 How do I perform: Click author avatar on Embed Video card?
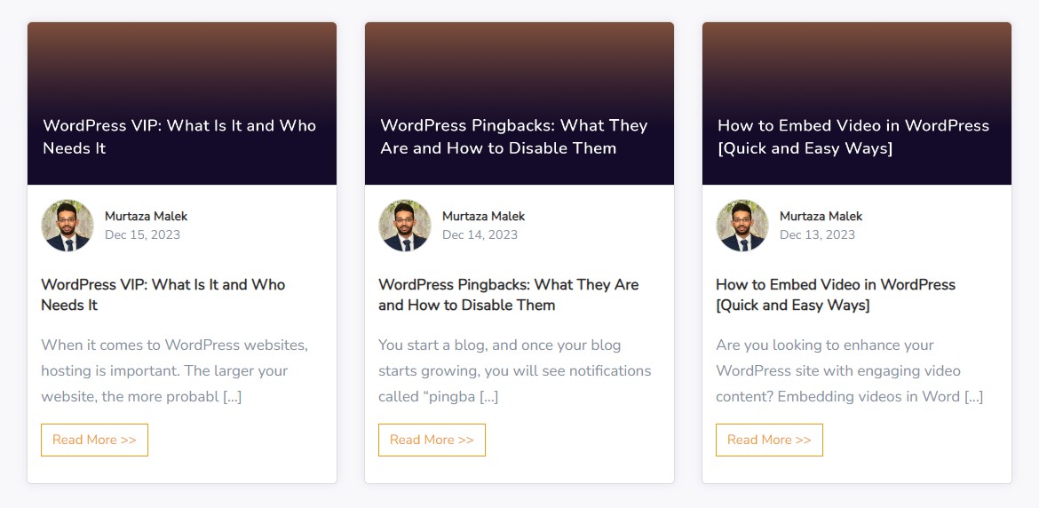(x=742, y=226)
